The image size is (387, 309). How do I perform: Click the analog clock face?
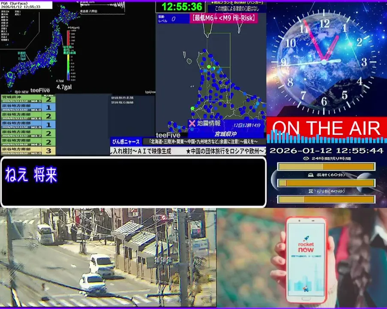click(x=324, y=62)
